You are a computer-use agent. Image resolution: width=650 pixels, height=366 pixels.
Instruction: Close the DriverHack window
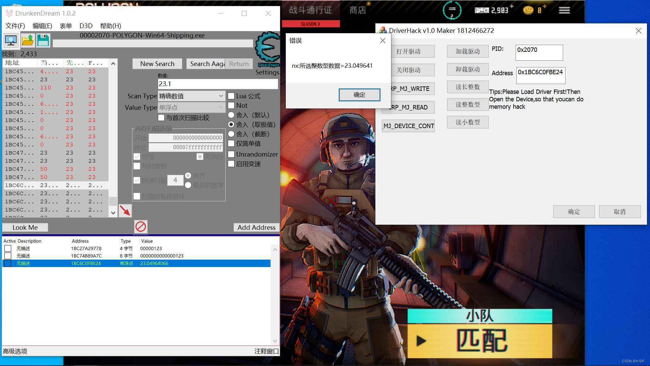[x=638, y=31]
